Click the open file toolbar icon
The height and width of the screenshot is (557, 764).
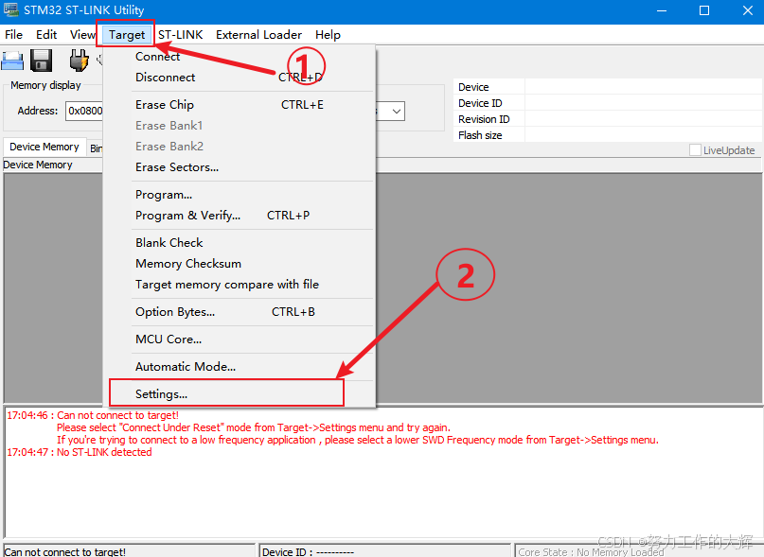(12, 61)
